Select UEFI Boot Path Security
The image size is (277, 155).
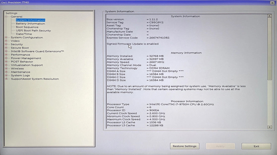(33, 31)
